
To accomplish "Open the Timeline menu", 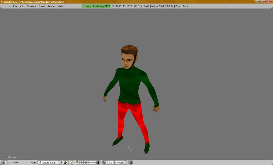I will 31,6.
